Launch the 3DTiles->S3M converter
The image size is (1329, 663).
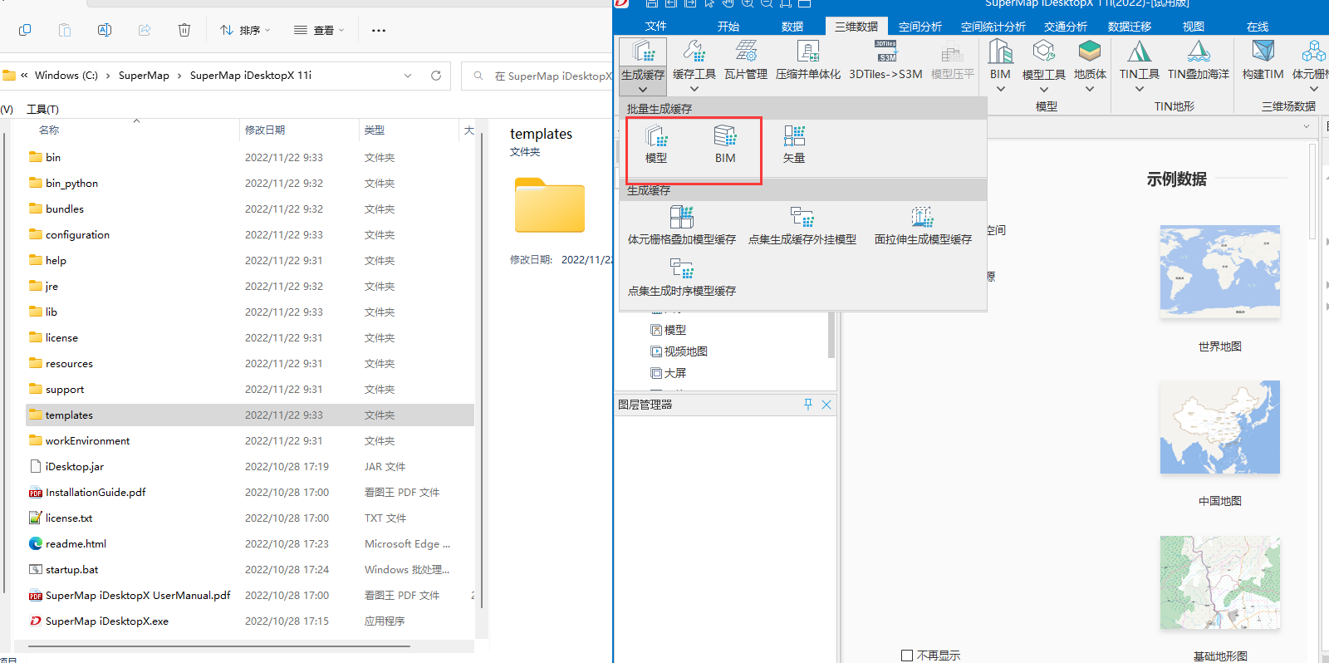coord(885,59)
